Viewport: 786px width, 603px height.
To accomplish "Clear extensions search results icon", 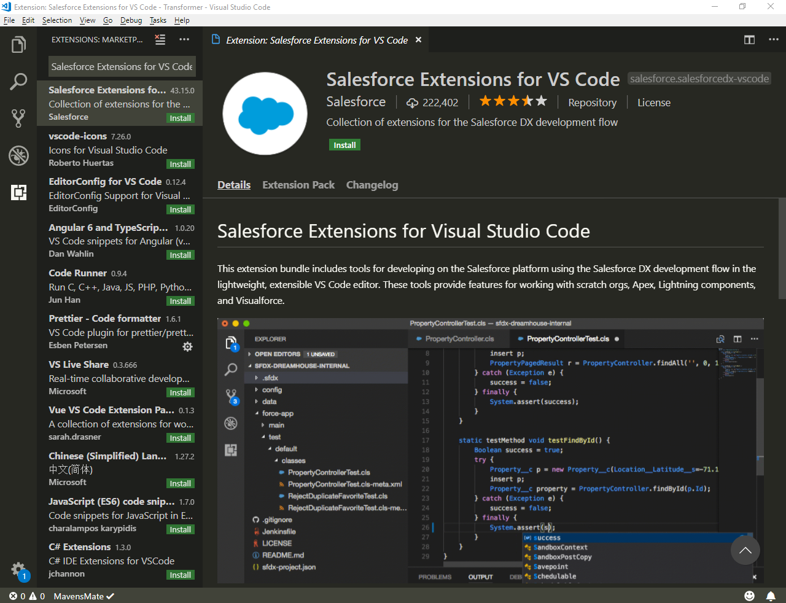I will click(x=160, y=39).
